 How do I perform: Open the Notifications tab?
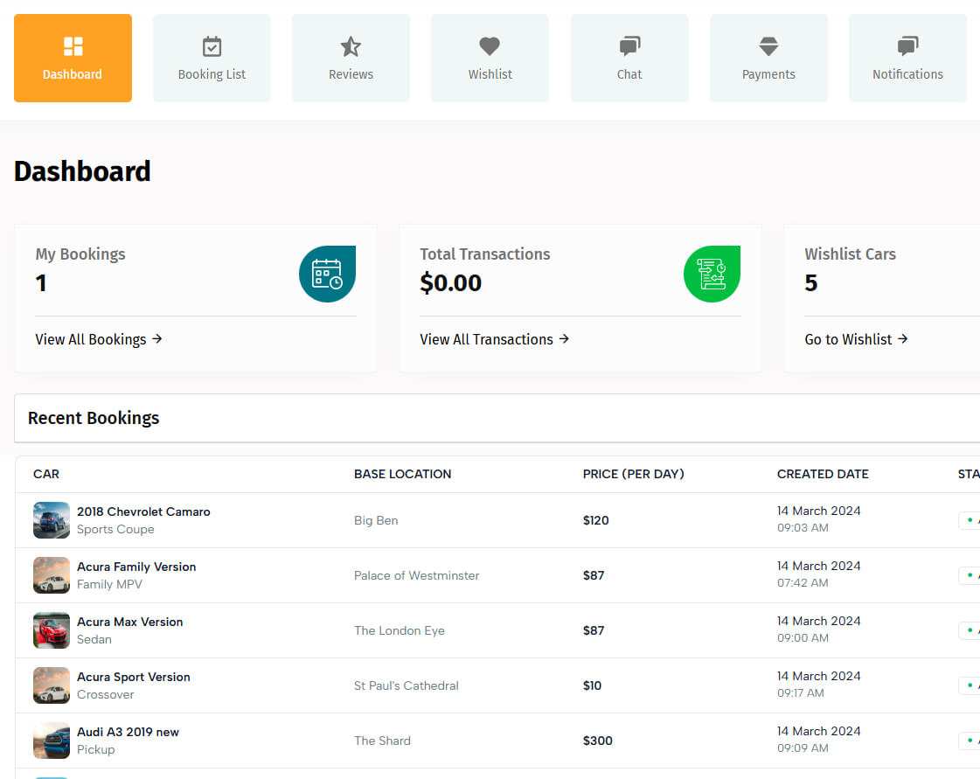(907, 59)
